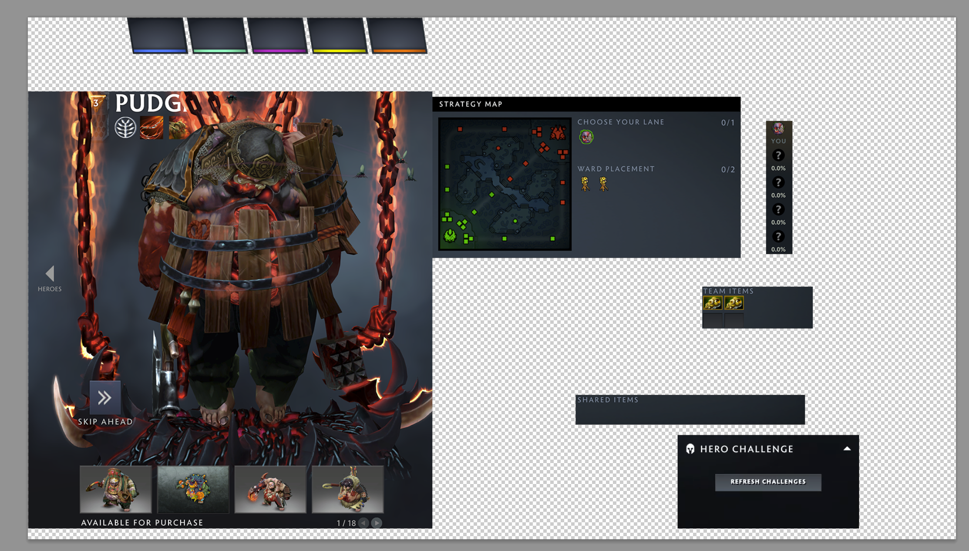Open Pudge's talent tree icon
This screenshot has height=551, width=969.
(x=126, y=128)
